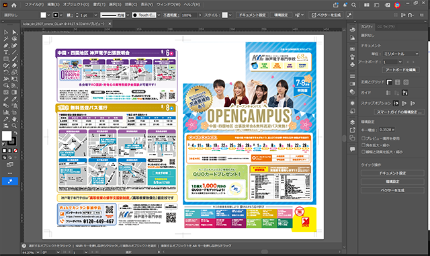Select the Pen tool
The width and height of the screenshot is (430, 256).
coord(6,45)
